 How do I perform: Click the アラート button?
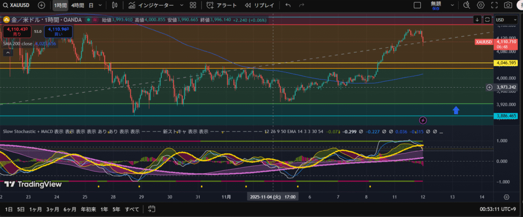coord(222,6)
